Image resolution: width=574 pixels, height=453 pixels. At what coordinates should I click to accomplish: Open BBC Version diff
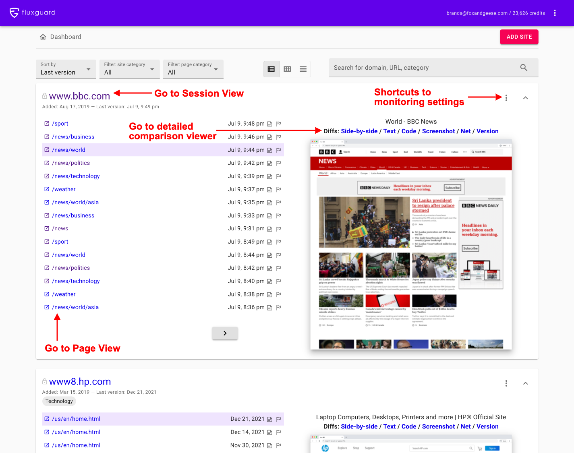pos(487,131)
